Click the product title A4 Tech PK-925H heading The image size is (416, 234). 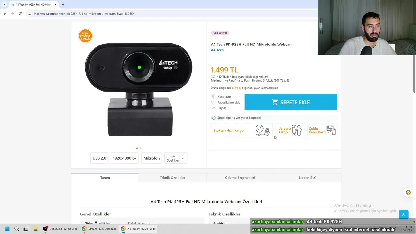252,45
